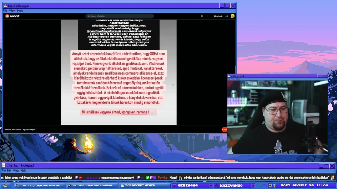The image size is (337, 189).
Task: Click the Start button on the taskbar
Action: (5, 185)
